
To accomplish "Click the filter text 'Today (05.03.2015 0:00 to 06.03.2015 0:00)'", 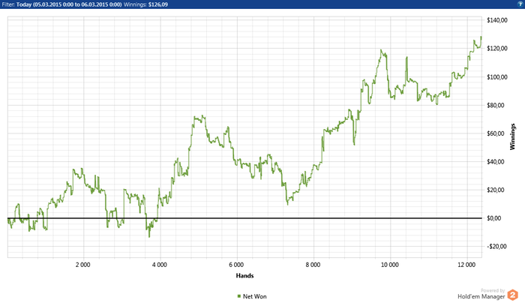I will [69, 4].
